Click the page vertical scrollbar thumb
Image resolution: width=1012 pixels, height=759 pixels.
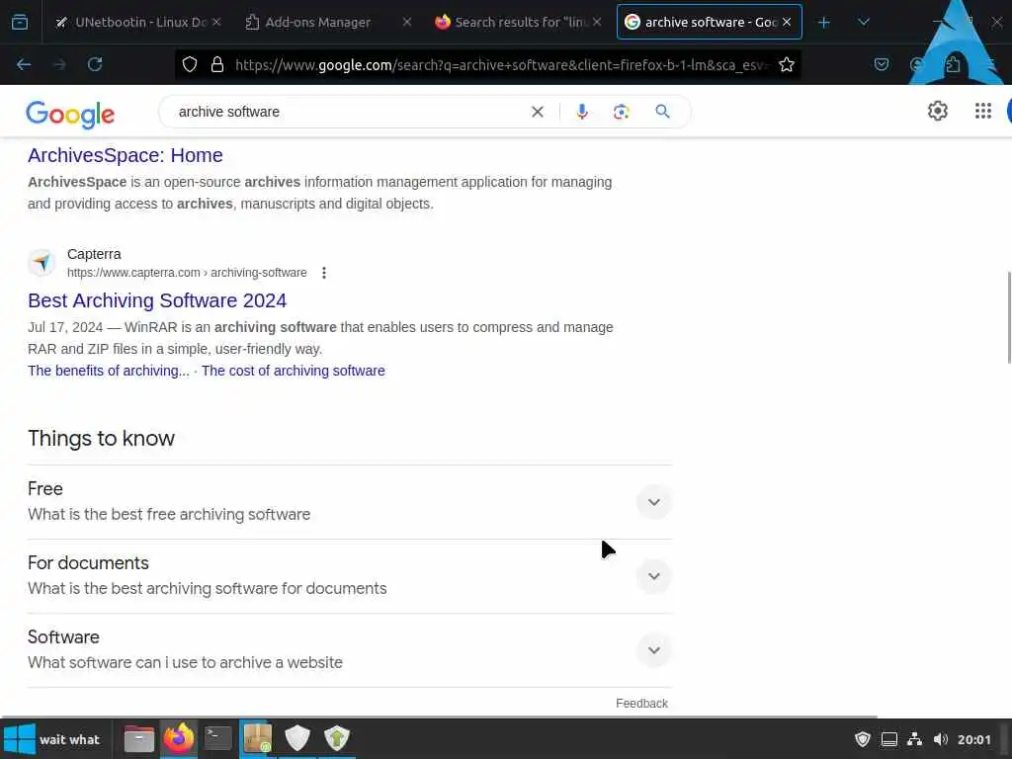point(1009,318)
